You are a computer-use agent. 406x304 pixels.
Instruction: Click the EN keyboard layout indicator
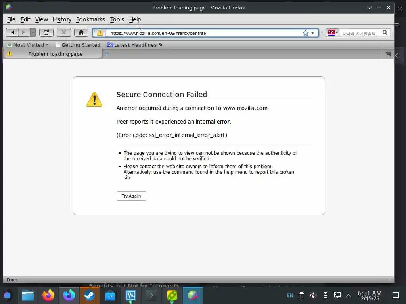(x=290, y=295)
